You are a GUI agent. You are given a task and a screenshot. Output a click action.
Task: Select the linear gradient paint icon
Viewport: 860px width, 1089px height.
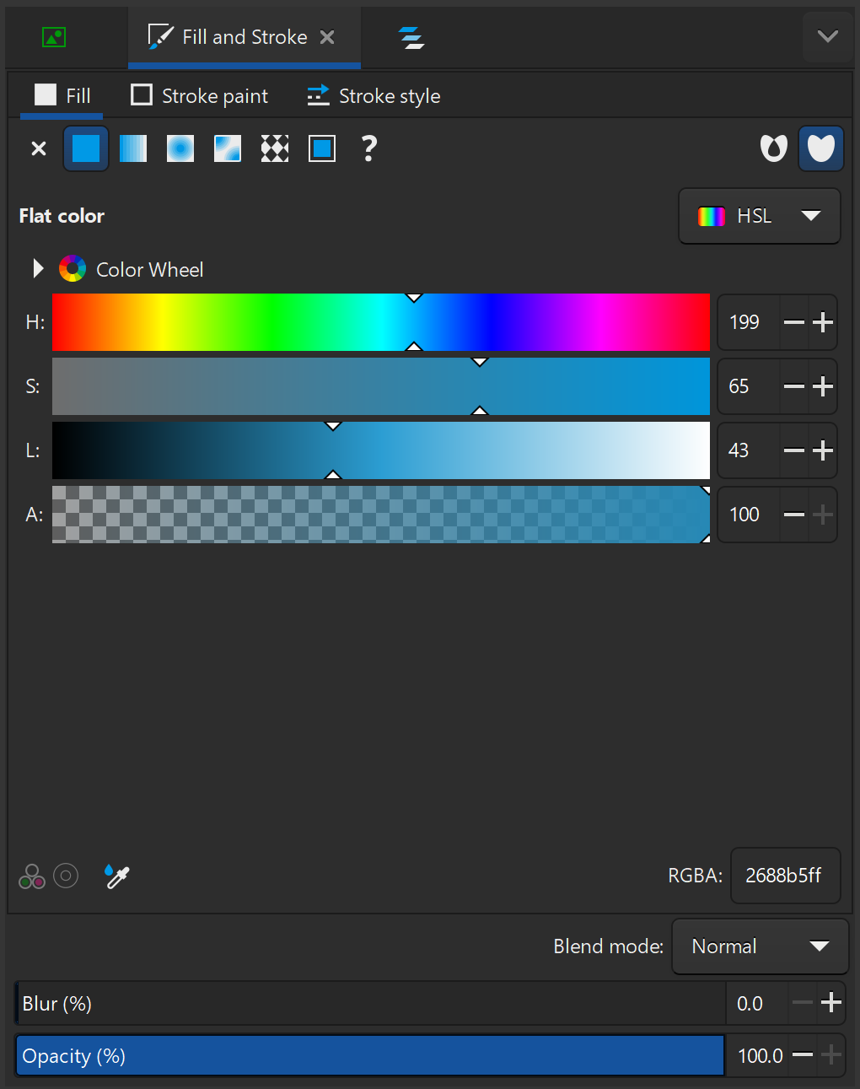(133, 148)
